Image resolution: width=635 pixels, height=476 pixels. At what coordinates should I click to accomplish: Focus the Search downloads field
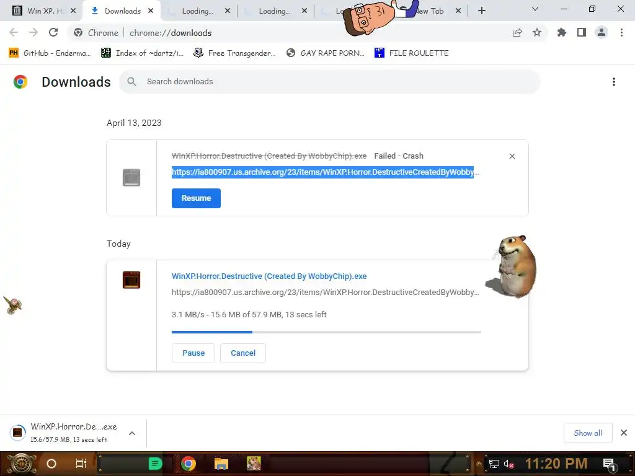click(x=330, y=82)
